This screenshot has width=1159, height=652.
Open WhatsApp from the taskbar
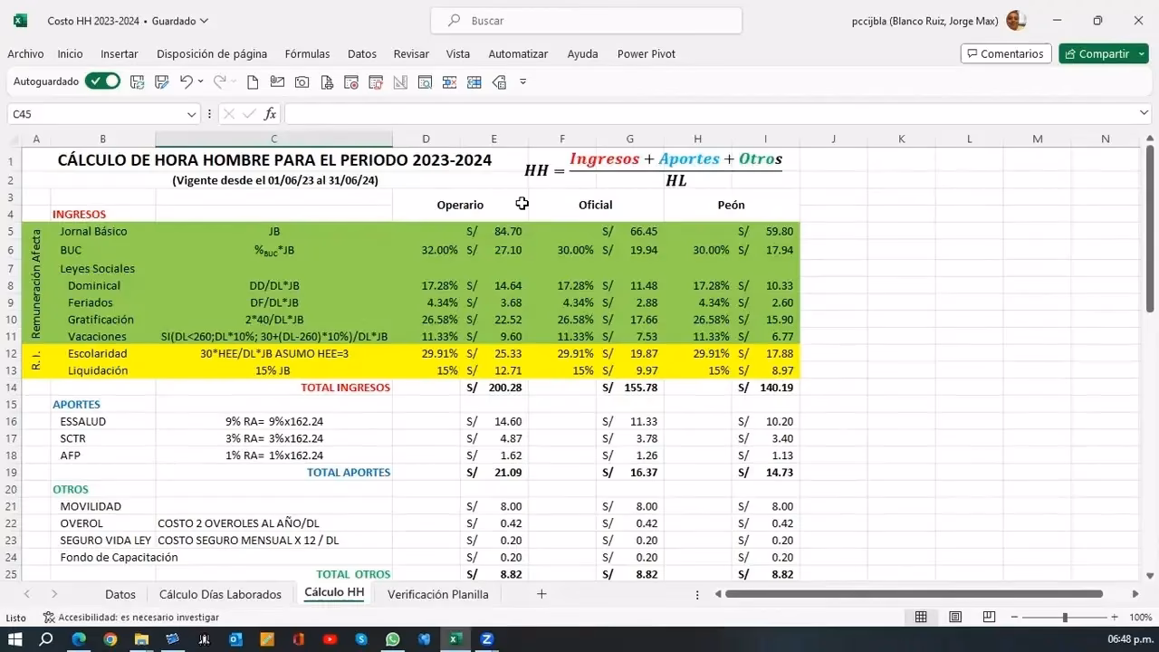(392, 639)
